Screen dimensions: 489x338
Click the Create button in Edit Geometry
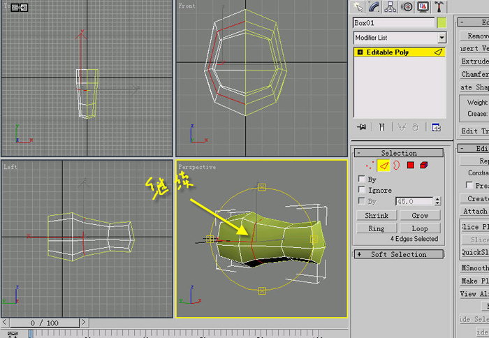pyautogui.click(x=474, y=198)
